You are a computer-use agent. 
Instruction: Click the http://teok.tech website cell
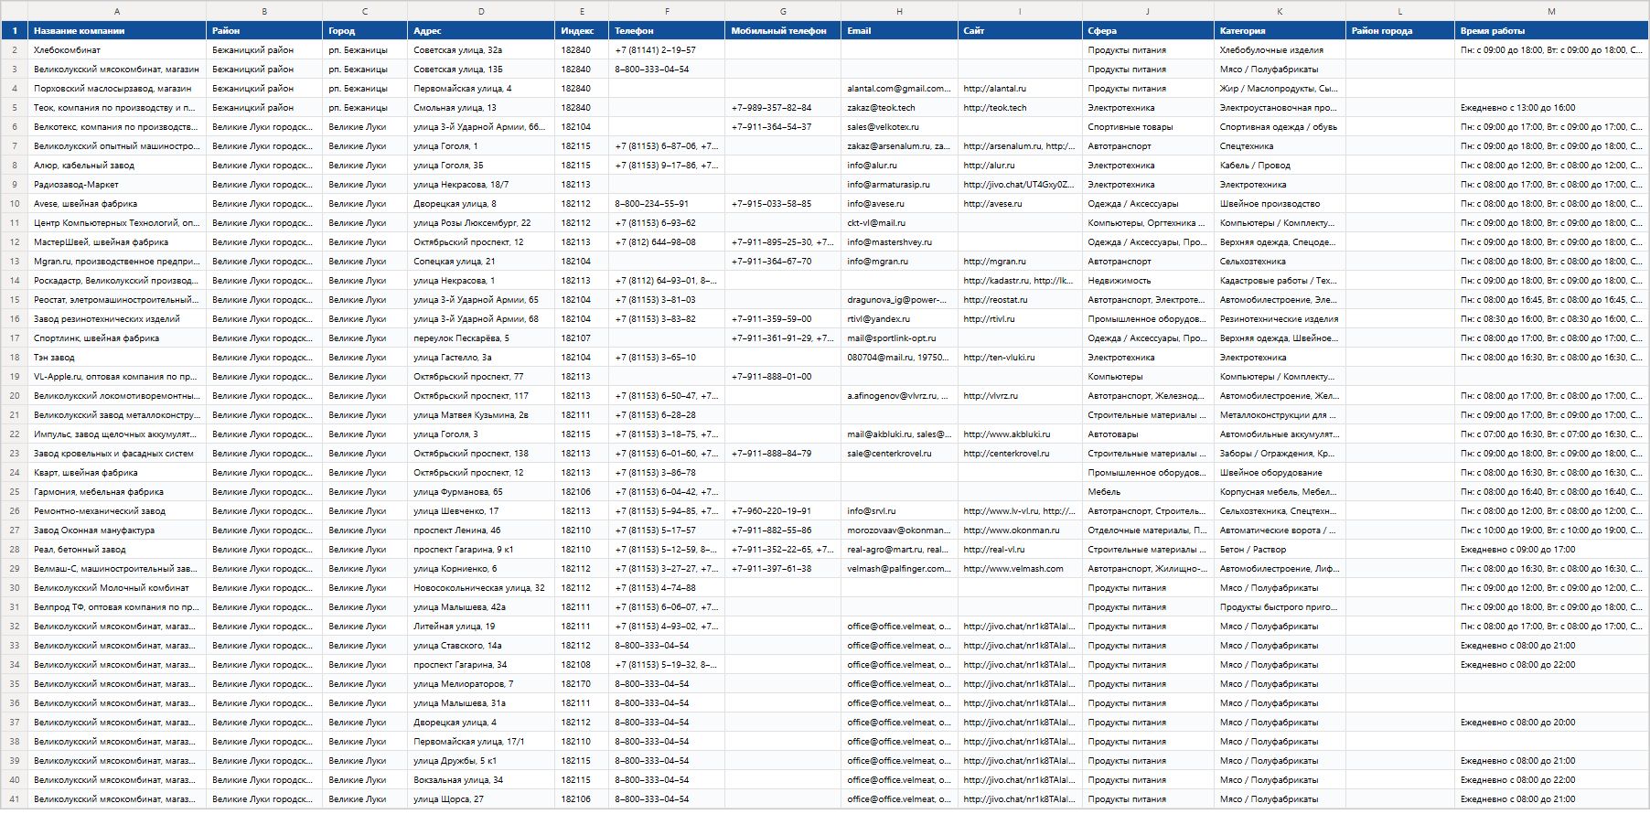coord(1020,108)
